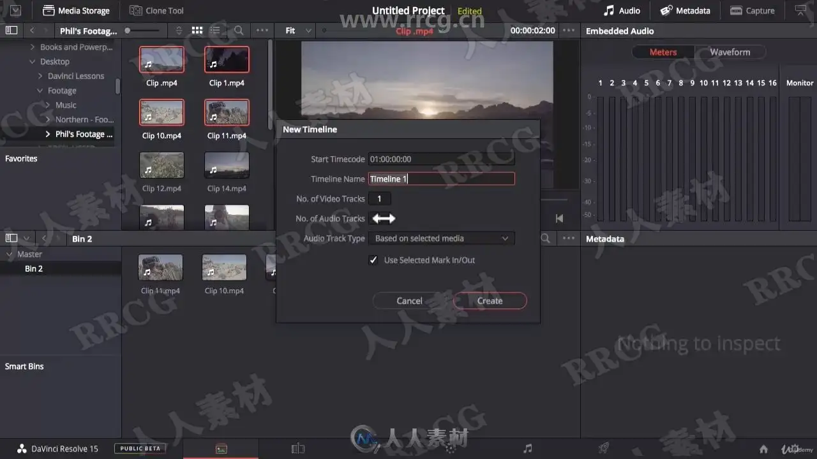Switch media storage to list view
The width and height of the screenshot is (817, 459).
coord(215,31)
